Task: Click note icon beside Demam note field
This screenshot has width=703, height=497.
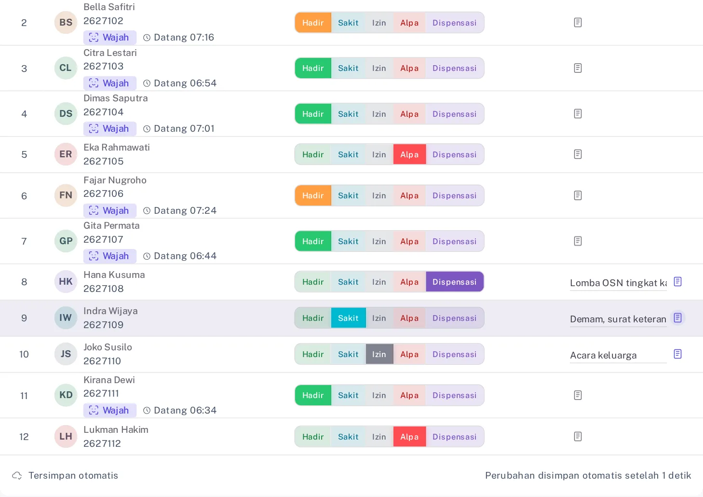Action: (677, 318)
